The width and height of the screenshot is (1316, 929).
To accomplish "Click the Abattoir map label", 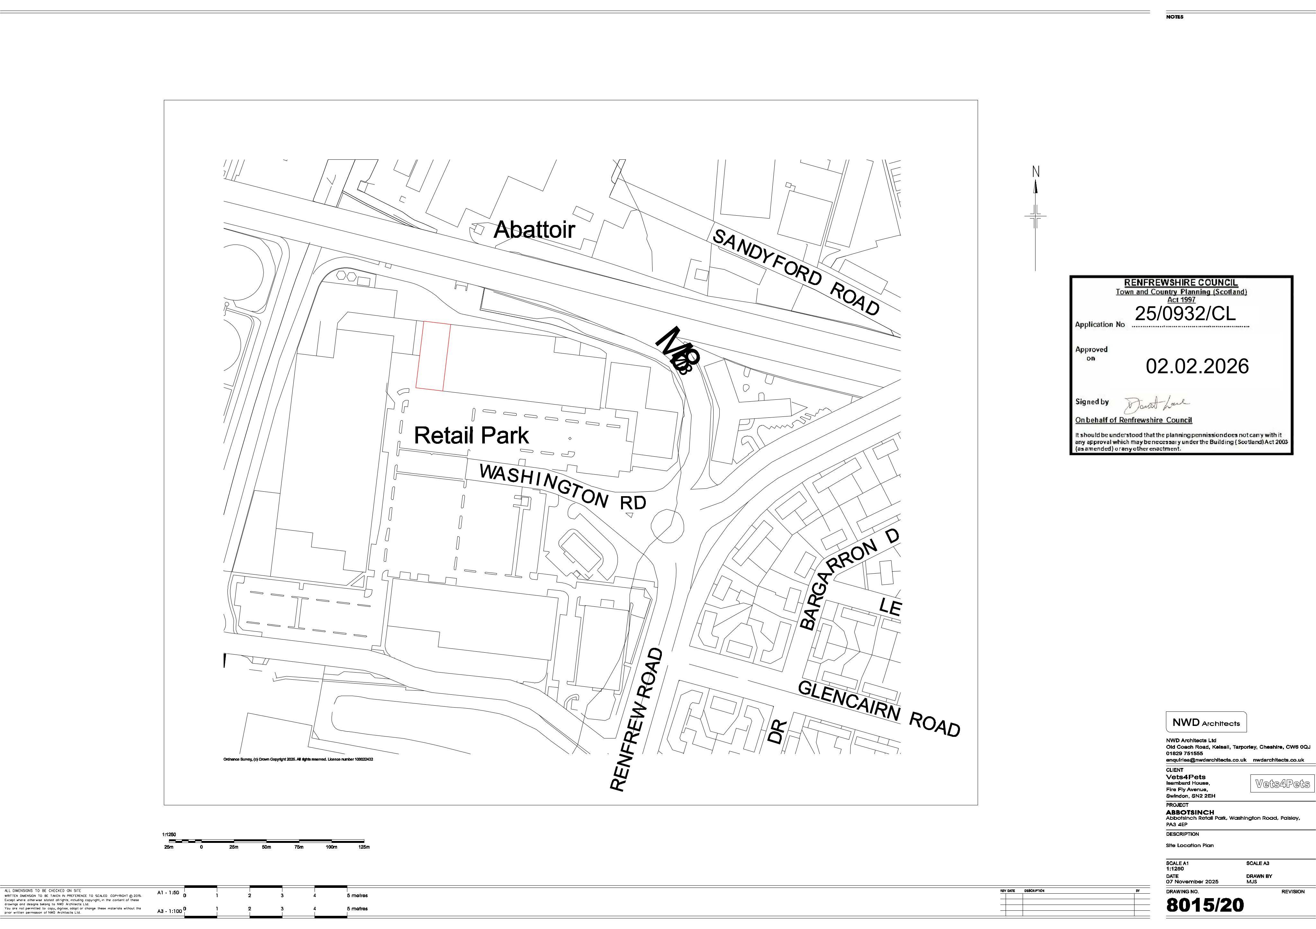I will pyautogui.click(x=534, y=230).
